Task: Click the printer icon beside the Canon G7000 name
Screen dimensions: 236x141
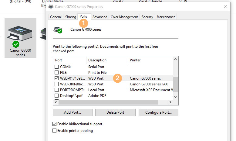Action: (x=58, y=29)
